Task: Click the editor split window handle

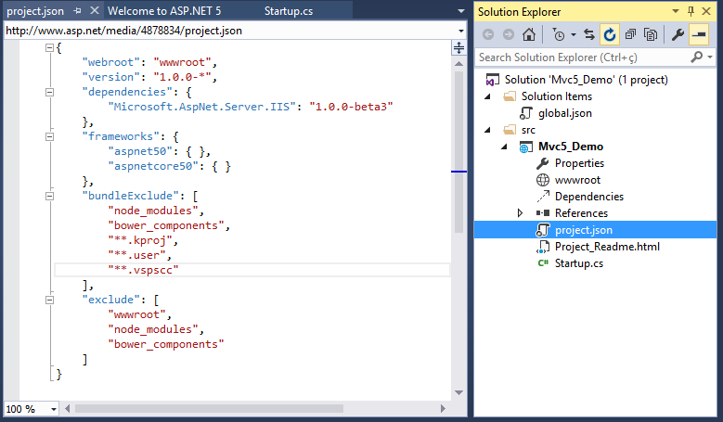Action: pos(458,47)
